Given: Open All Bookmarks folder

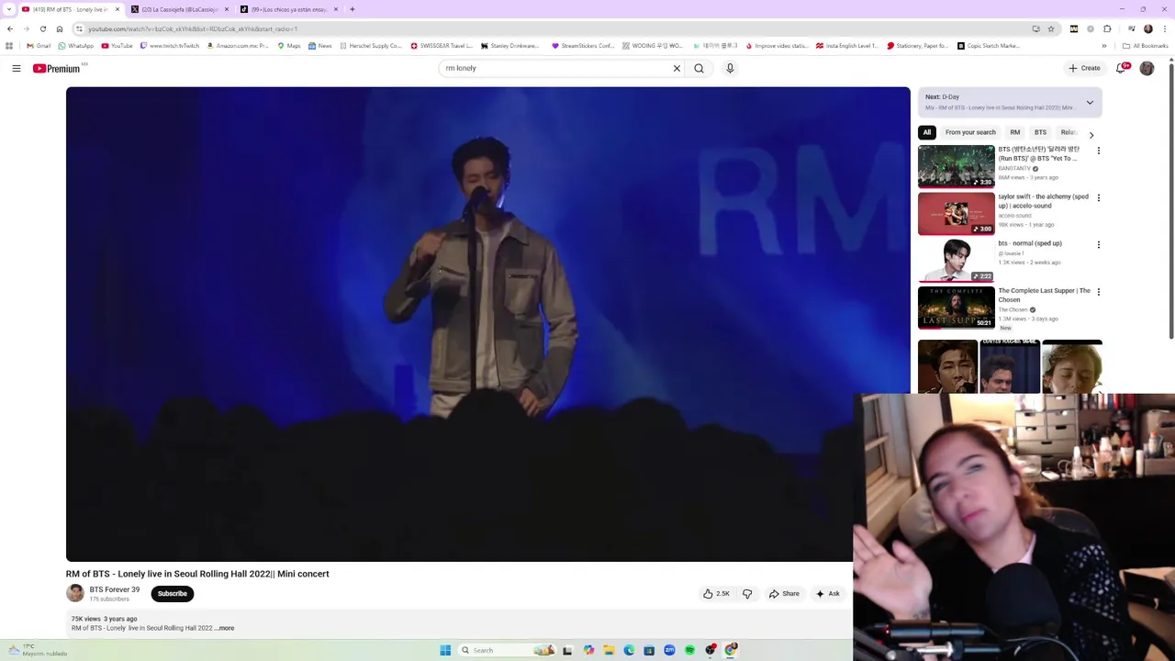Looking at the screenshot, I should point(1146,46).
